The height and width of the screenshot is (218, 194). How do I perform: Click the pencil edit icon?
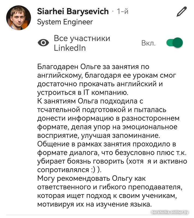[x=181, y=12]
